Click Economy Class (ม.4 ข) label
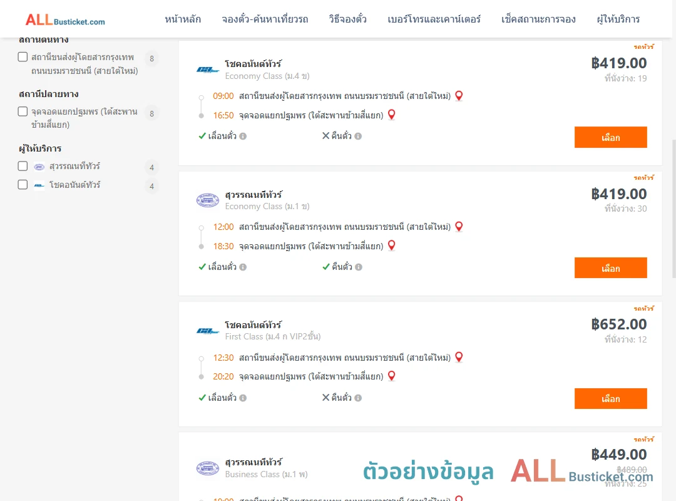This screenshot has width=676, height=501. (267, 76)
